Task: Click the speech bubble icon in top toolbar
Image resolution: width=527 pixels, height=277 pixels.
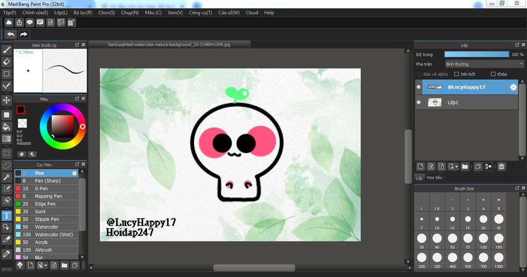Action: pos(29,23)
